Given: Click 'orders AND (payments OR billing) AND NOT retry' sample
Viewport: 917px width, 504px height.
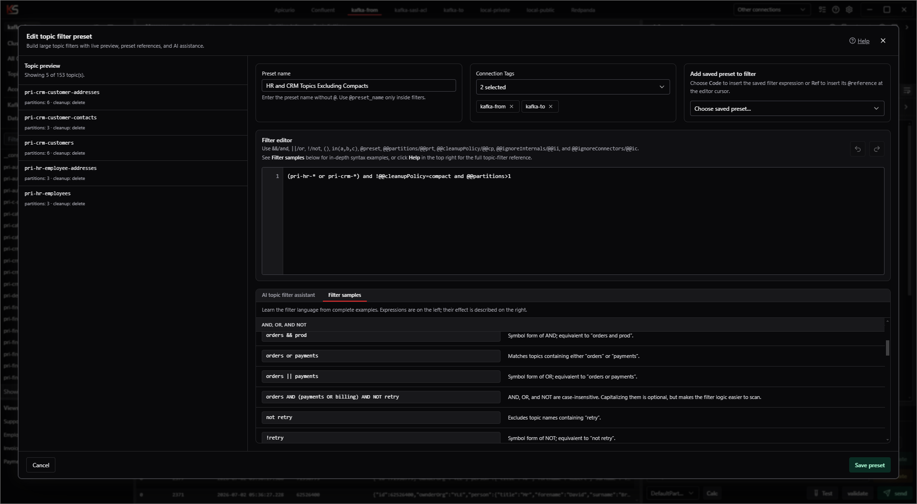Looking at the screenshot, I should click(381, 397).
